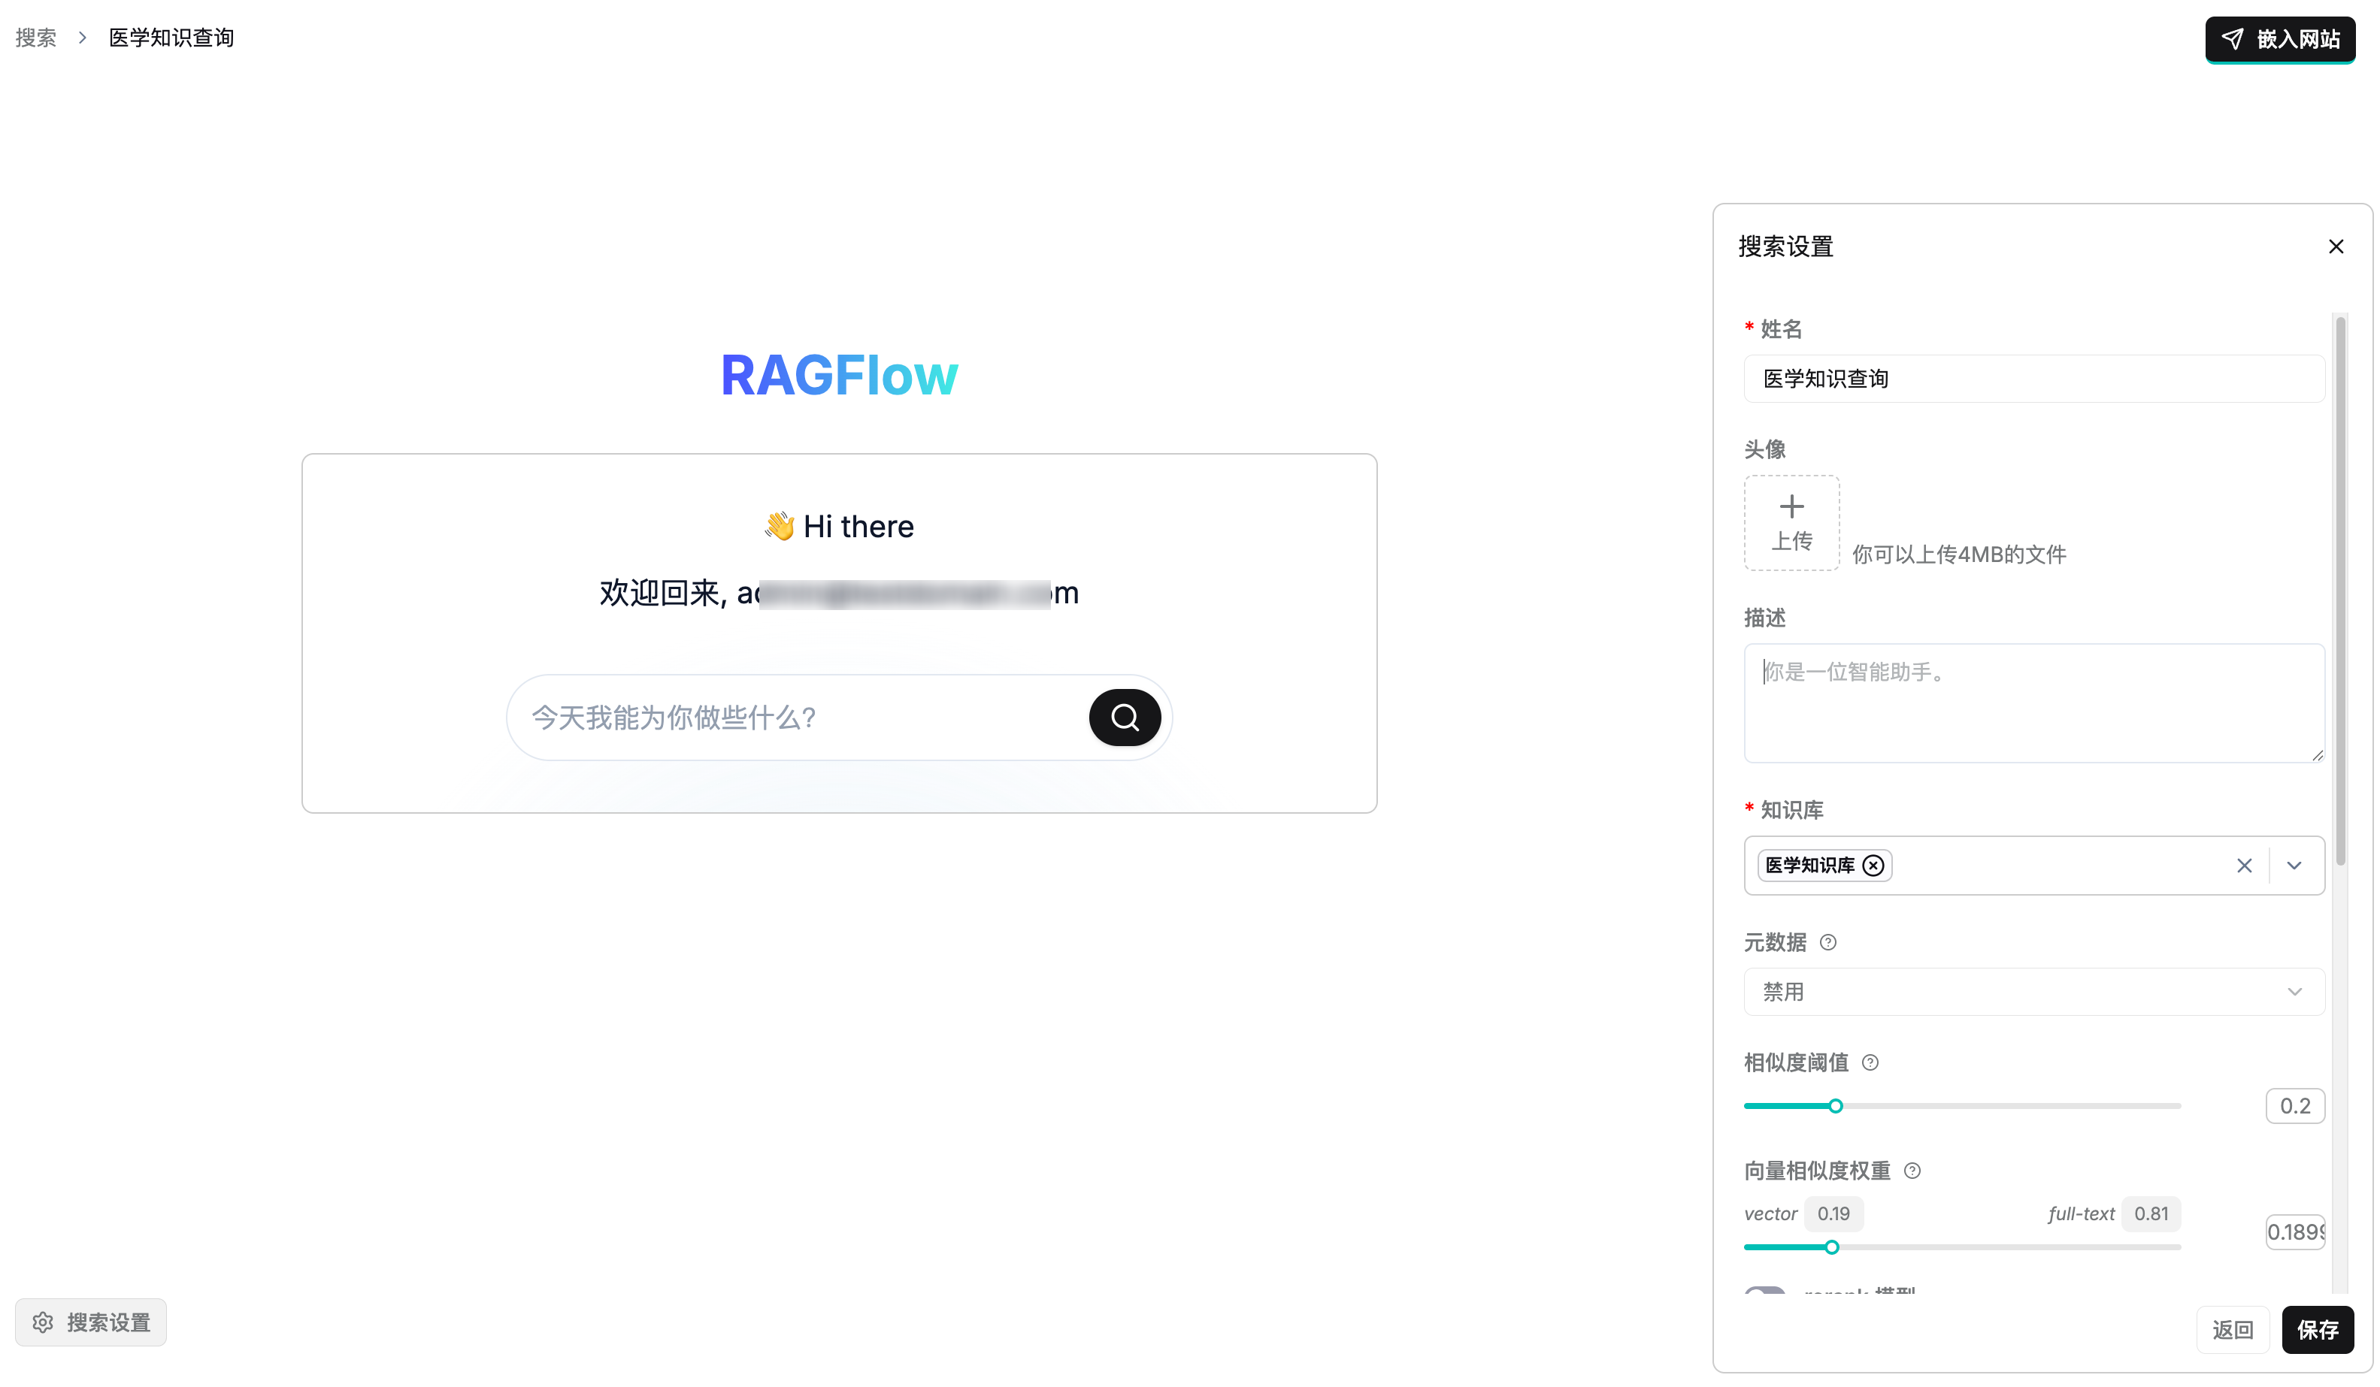Close the 搜索设置 panel with its X
Viewport: 2380px width, 1387px height.
(x=2336, y=246)
